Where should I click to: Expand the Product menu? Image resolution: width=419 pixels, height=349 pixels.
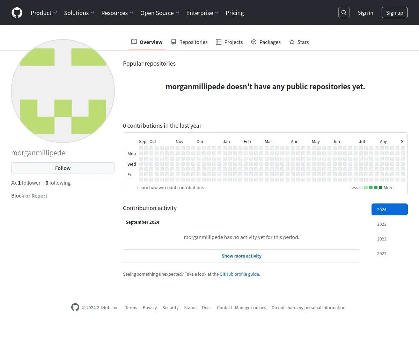coord(44,13)
